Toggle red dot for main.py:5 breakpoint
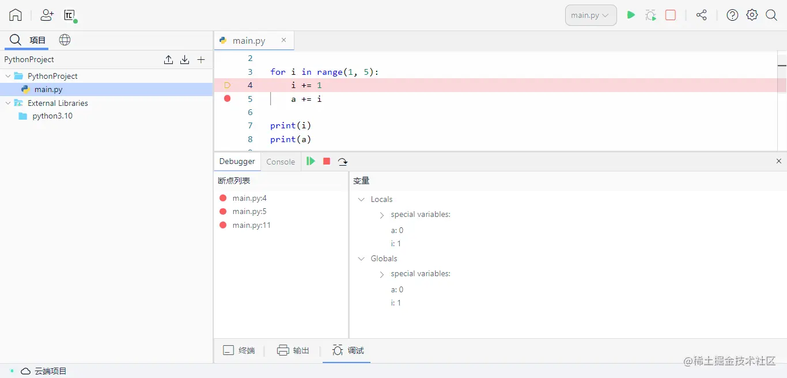787x378 pixels. click(223, 211)
